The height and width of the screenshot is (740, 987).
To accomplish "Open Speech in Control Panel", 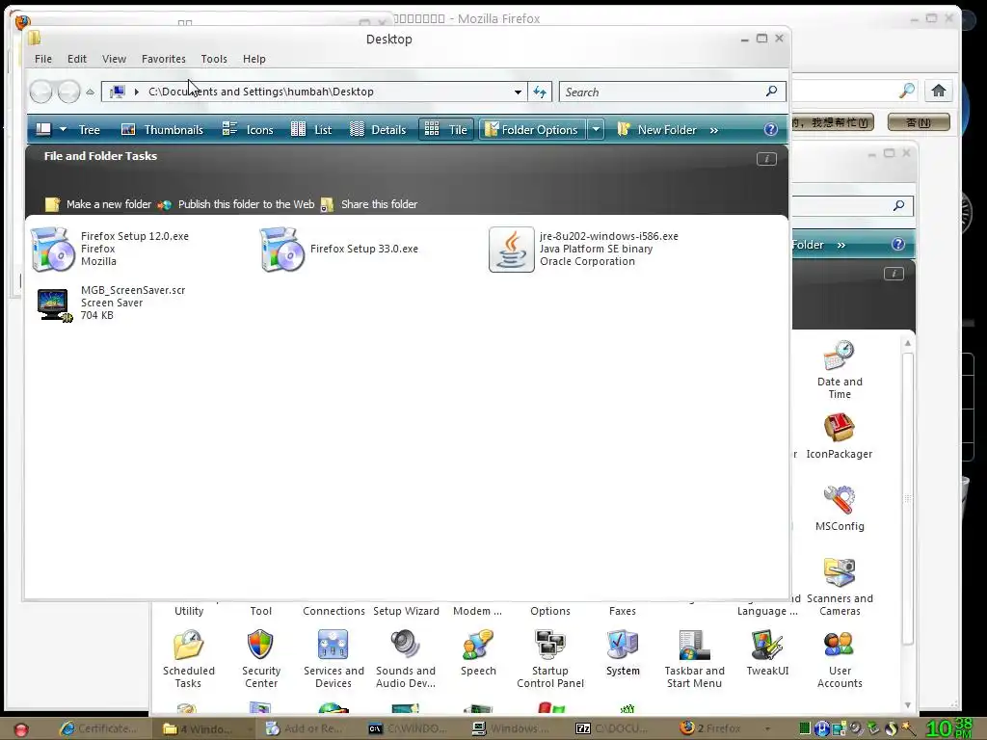I will 478,653.
